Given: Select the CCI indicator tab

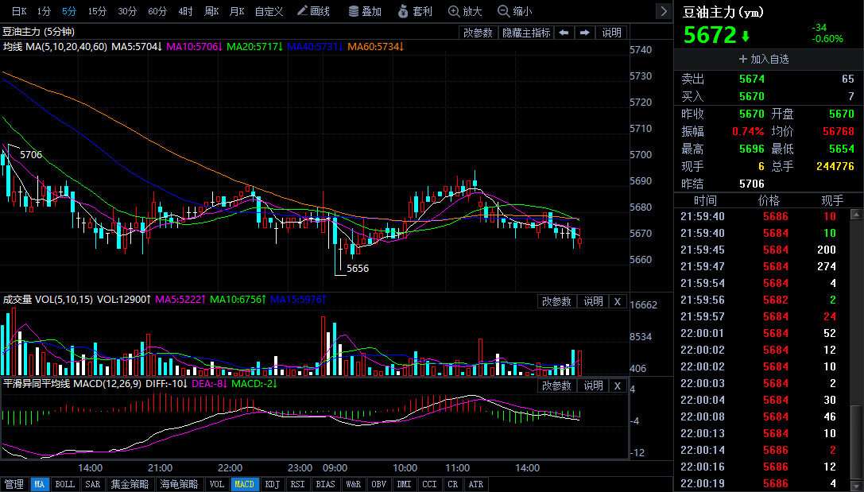Looking at the screenshot, I should 429,484.
